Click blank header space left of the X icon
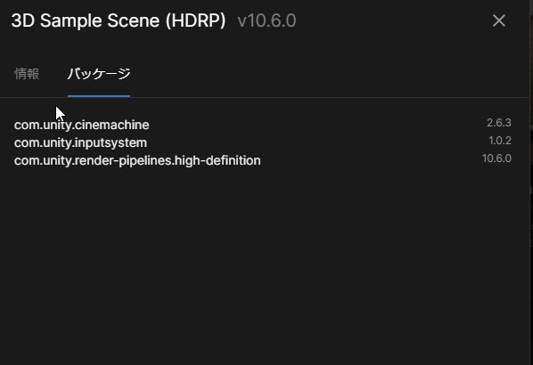 [394, 20]
